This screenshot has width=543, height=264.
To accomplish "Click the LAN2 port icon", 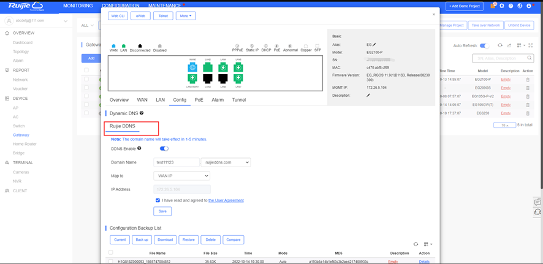I will click(x=208, y=67).
